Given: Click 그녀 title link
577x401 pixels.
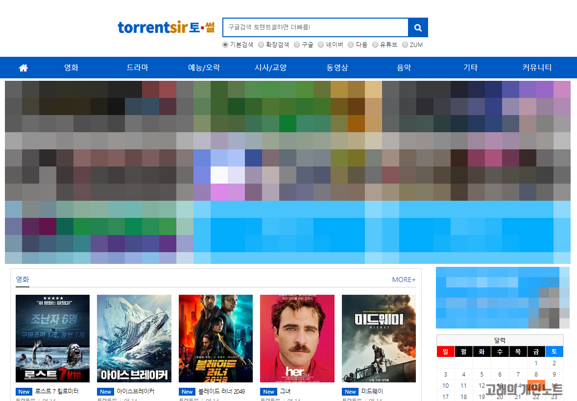Looking at the screenshot, I should (285, 391).
